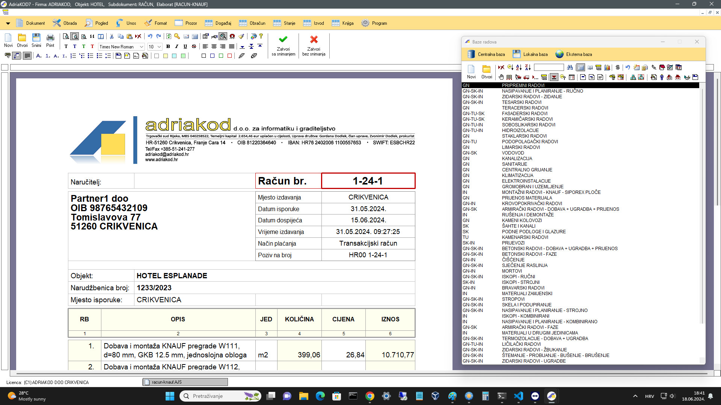
Task: Click the pencil icon on the formatting row
Action: click(242, 56)
